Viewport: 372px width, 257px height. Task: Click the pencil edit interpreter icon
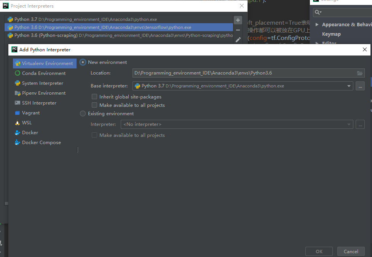(238, 40)
